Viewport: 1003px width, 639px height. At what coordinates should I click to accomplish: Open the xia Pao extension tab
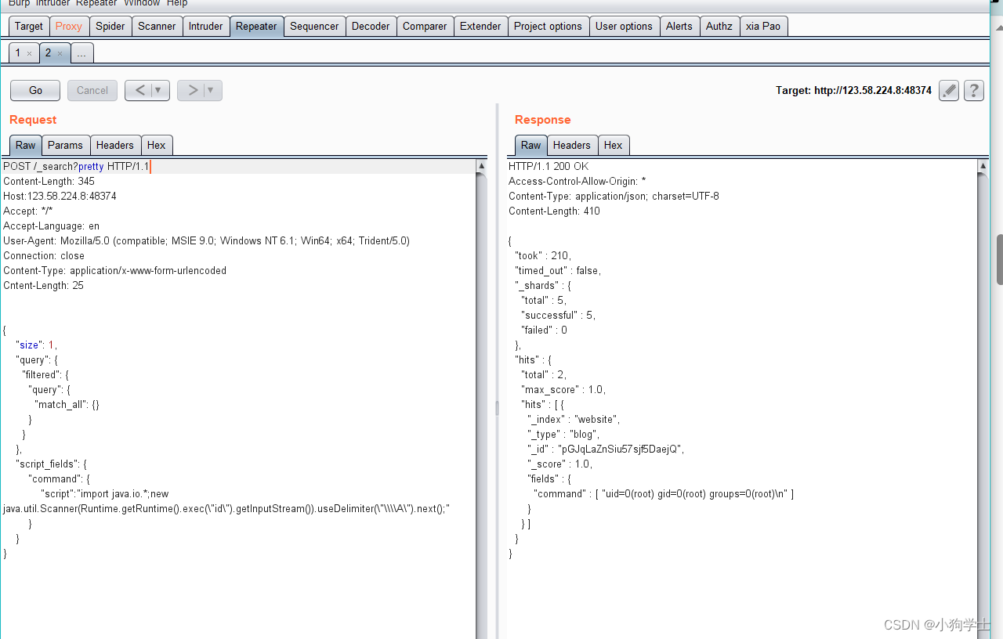coord(763,26)
